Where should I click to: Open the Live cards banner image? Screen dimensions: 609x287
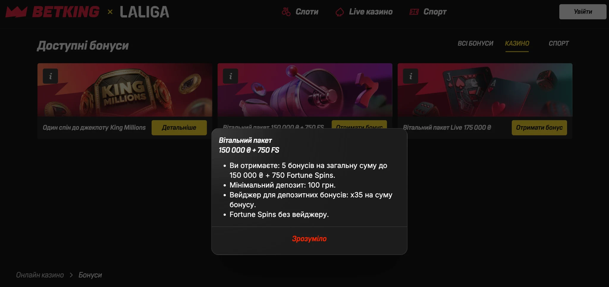click(x=485, y=90)
